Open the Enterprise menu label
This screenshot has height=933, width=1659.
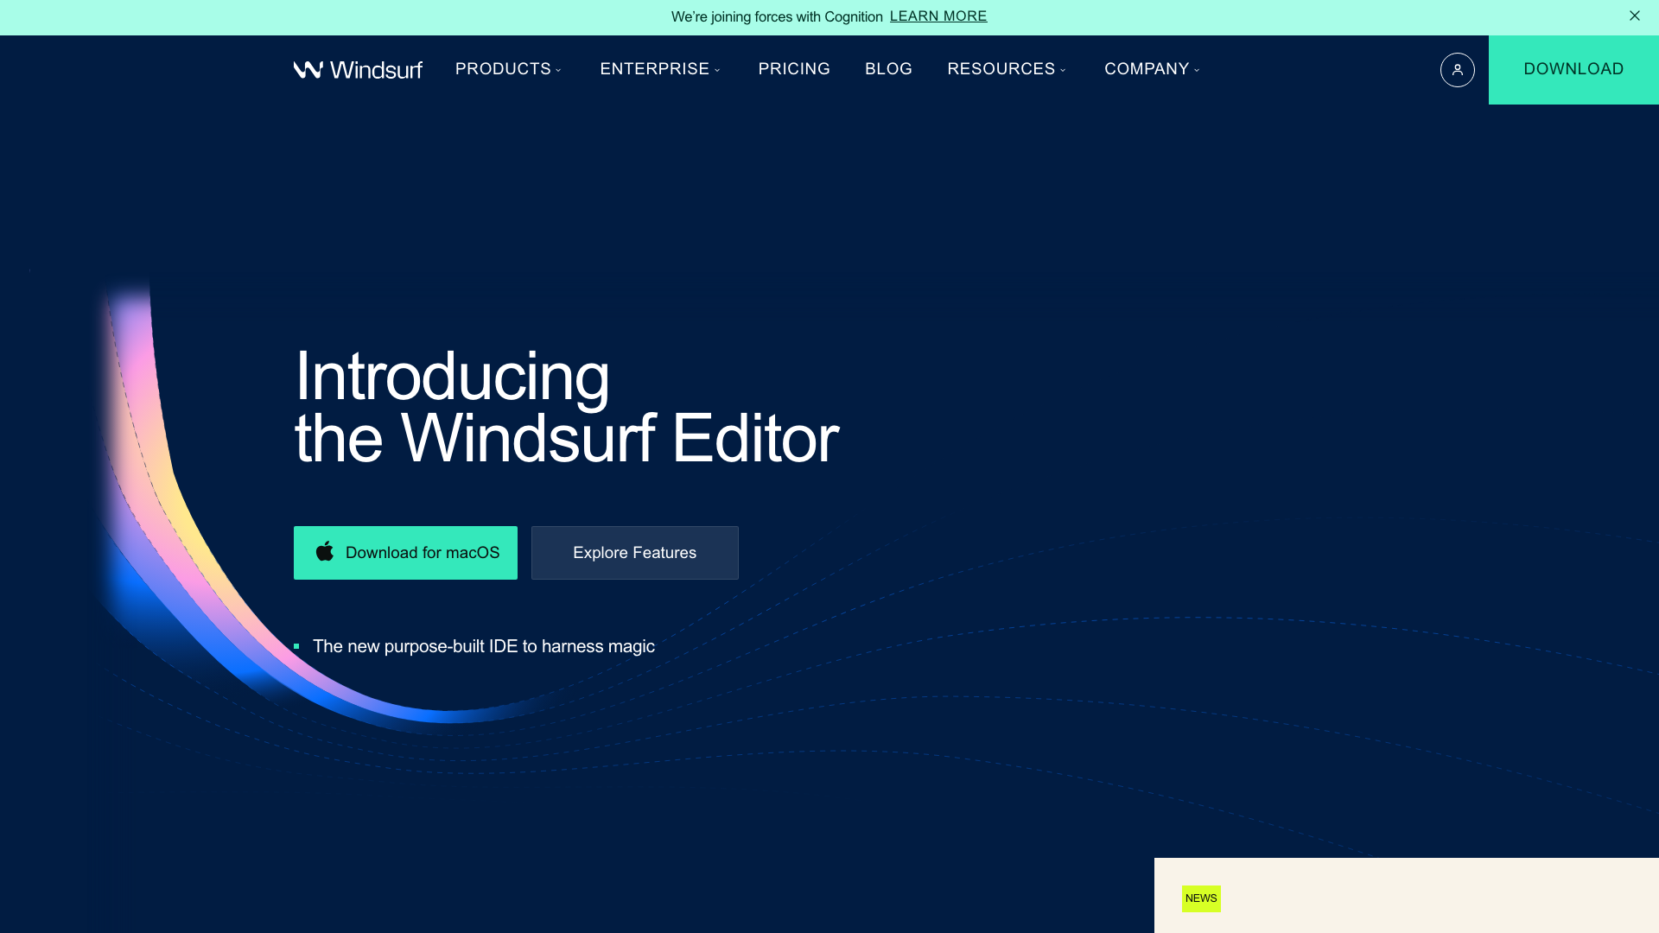(x=654, y=69)
